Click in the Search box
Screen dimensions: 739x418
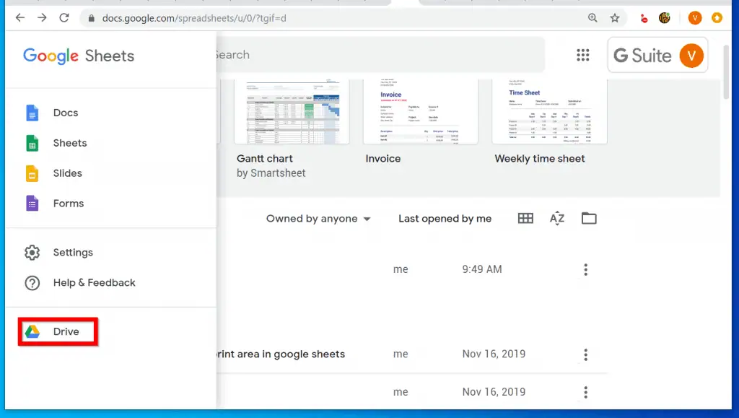pyautogui.click(x=380, y=55)
